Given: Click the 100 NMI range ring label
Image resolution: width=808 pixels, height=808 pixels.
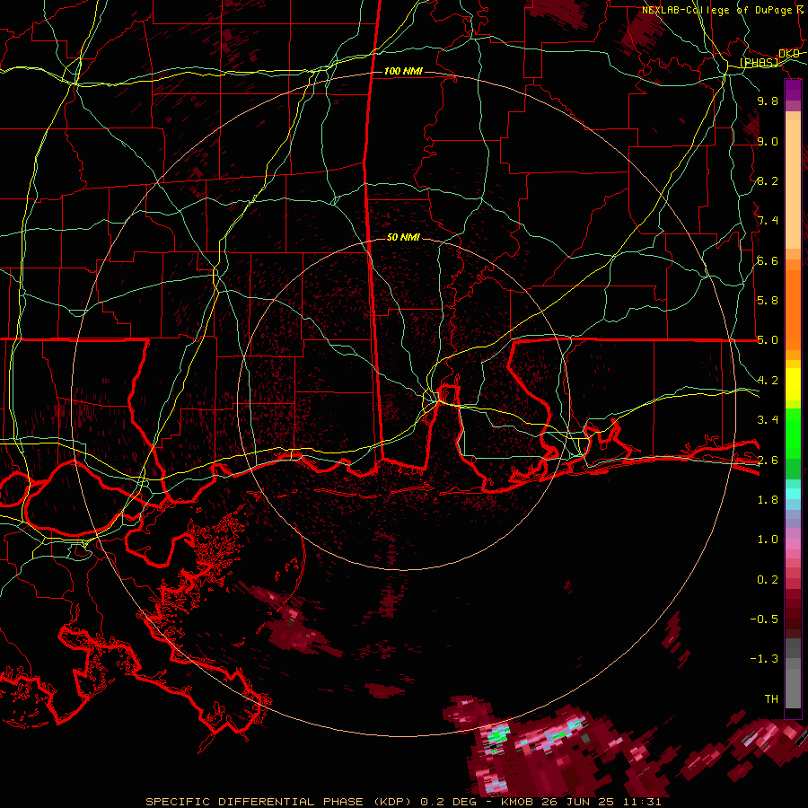Looking at the screenshot, I should tap(403, 71).
